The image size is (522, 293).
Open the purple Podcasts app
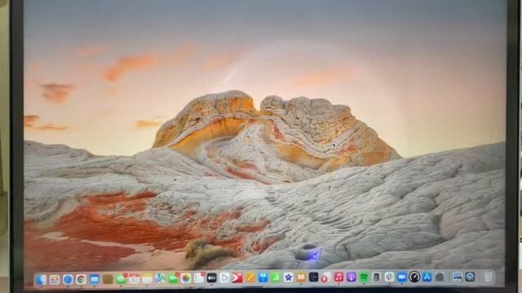tap(352, 277)
